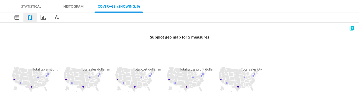Click the Northeast dot on Total cost dollar map
Viewport: 359px width, 108px height.
click(x=151, y=74)
